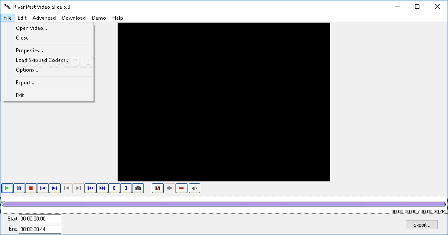
Task: Select Export... in the File menu
Action: click(47, 83)
